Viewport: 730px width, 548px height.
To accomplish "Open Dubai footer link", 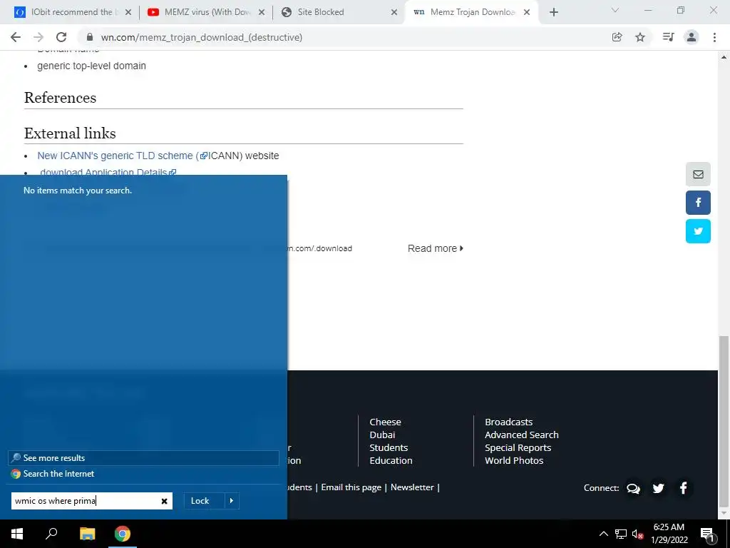I will pyautogui.click(x=382, y=435).
